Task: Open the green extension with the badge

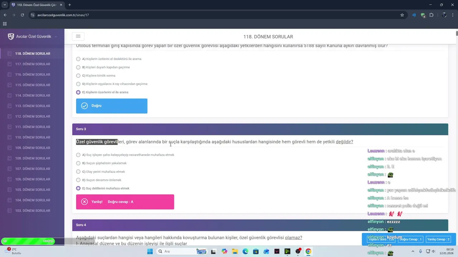Action: pos(423,15)
